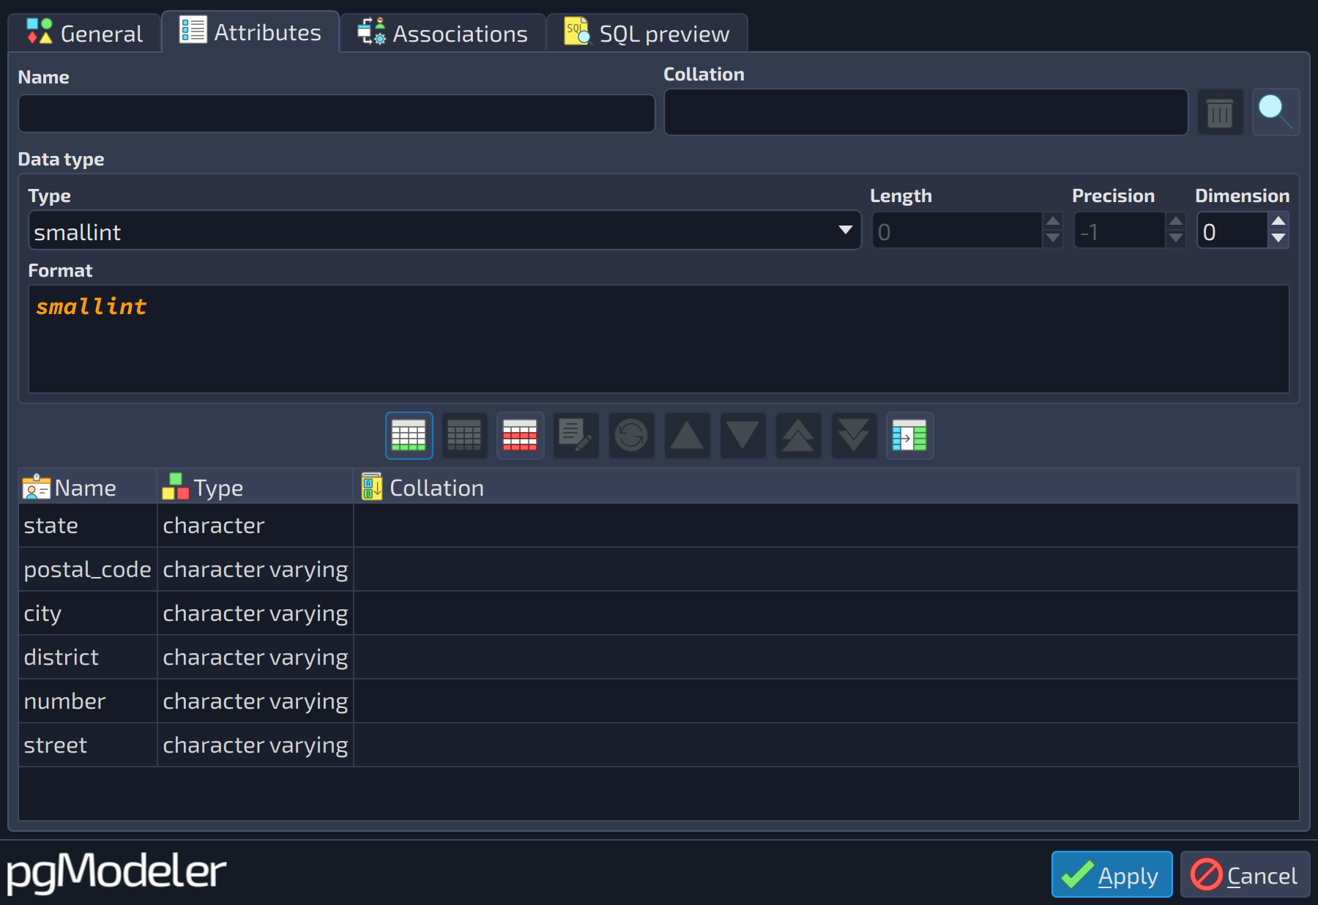The width and height of the screenshot is (1318, 905).
Task: Click the gray remove-row table icon
Action: pos(464,436)
